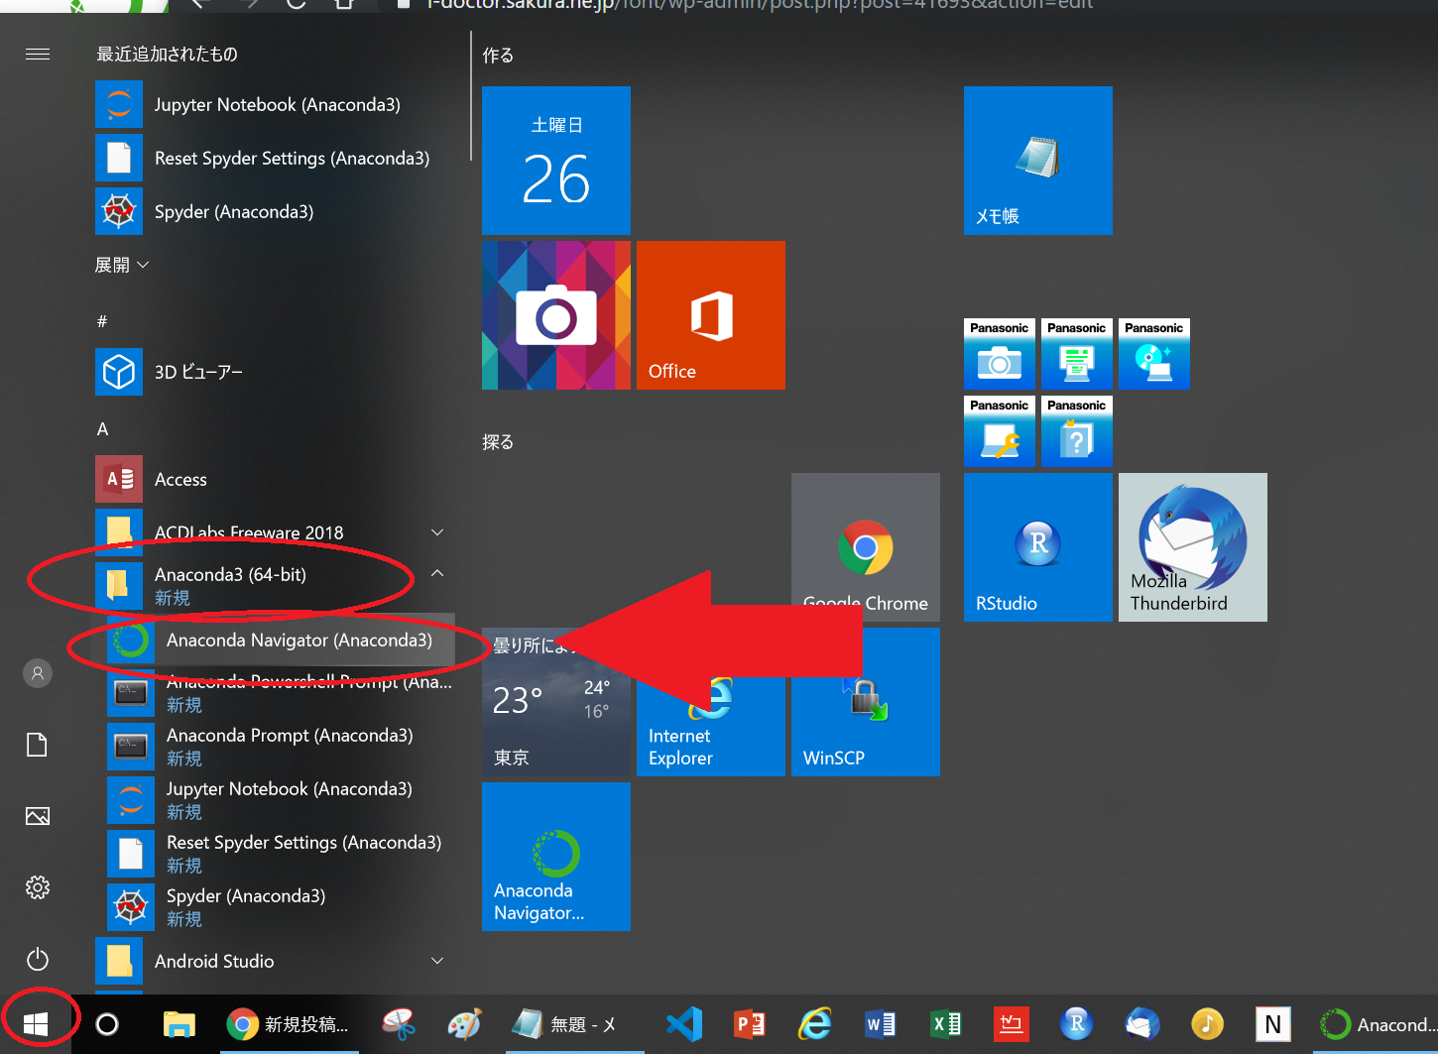Open the WinSCP tile
Image resolution: width=1438 pixels, height=1054 pixels.
[866, 702]
